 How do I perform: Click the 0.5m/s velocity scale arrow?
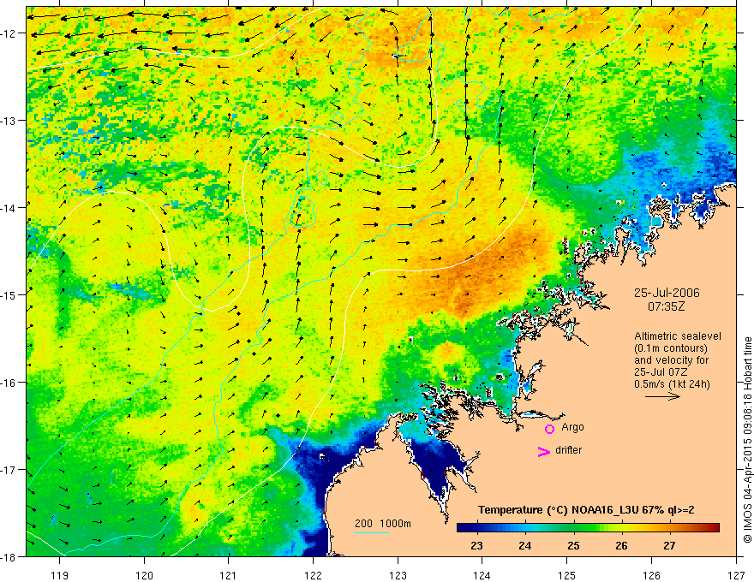coord(662,396)
